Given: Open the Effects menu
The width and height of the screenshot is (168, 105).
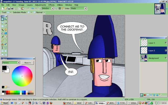Looking at the screenshot, I should [x=51, y=5].
